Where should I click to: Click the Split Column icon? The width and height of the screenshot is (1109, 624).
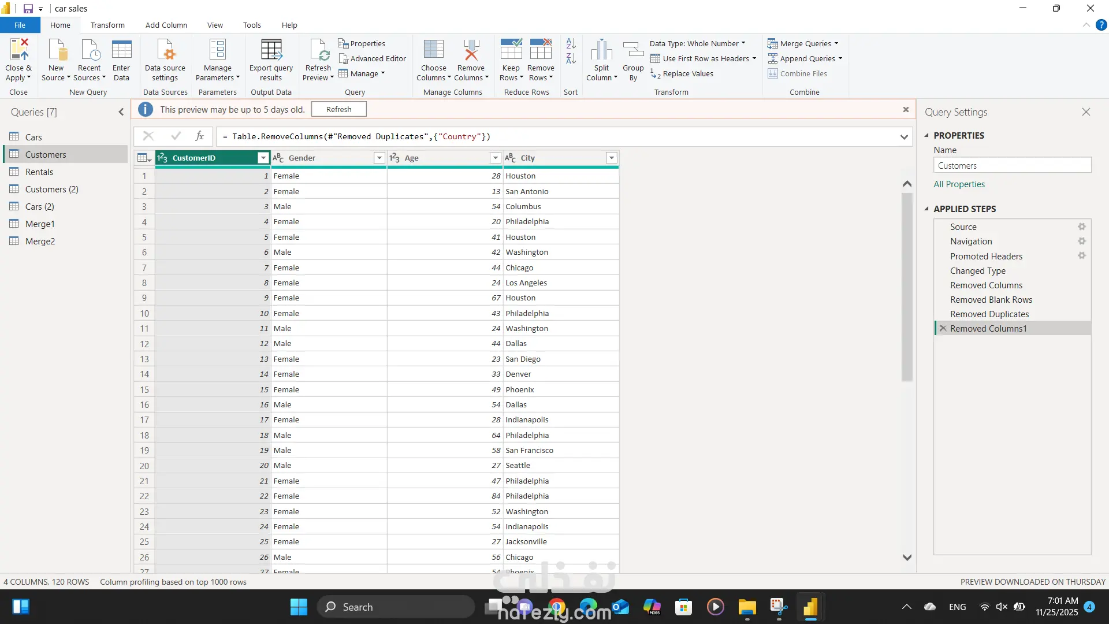(601, 51)
